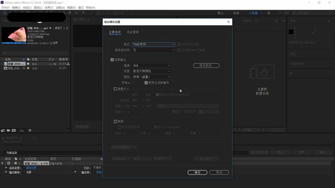Click the 格式选项 button
This screenshot has height=188, width=335.
[x=206, y=66]
